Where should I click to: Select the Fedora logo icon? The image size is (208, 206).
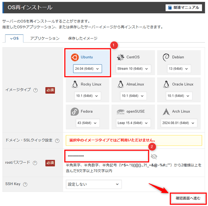[75, 111]
